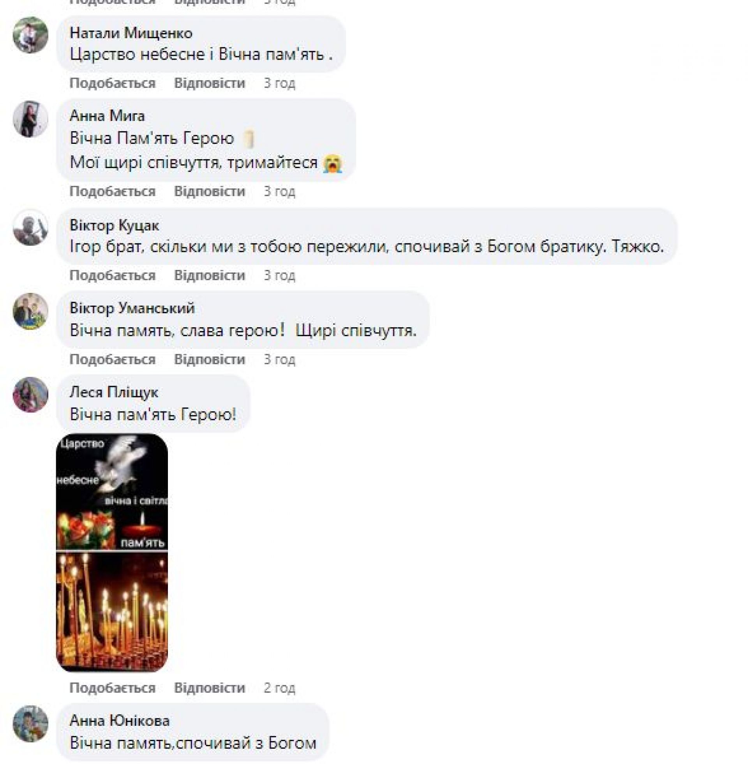748x764 pixels.
Task: Click the crying emoji in Анна Мига's comment
Action: click(333, 163)
